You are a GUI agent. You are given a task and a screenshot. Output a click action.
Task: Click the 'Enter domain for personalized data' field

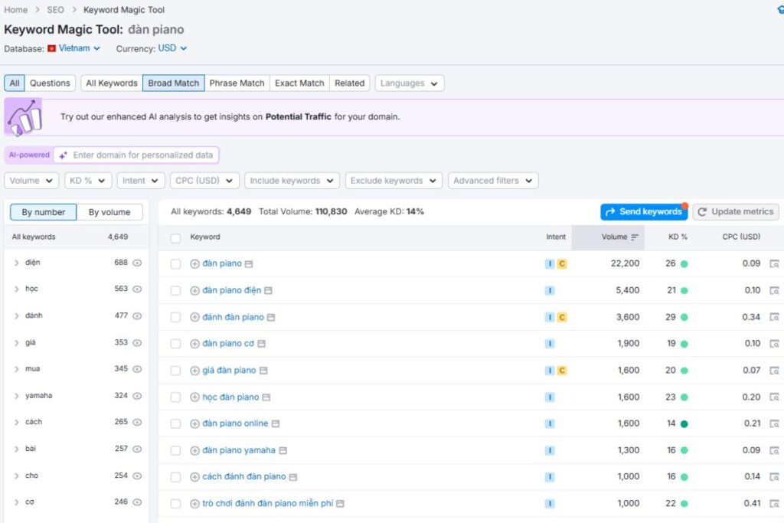[142, 155]
